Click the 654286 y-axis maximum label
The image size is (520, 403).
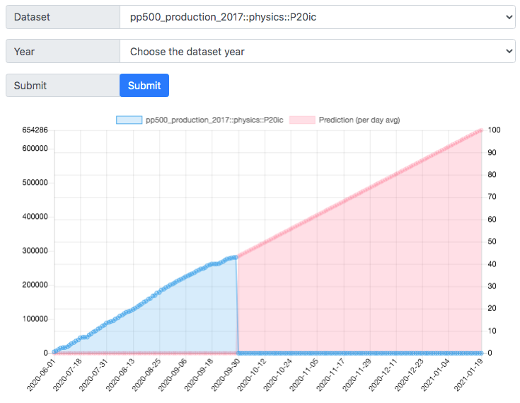(35, 130)
